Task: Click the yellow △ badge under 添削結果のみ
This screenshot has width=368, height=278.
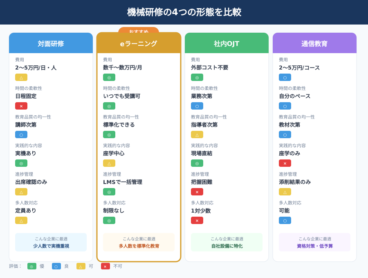Action: pyautogui.click(x=285, y=192)
